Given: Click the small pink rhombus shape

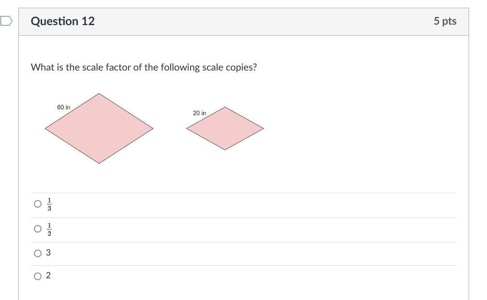Looking at the screenshot, I should 225,129.
